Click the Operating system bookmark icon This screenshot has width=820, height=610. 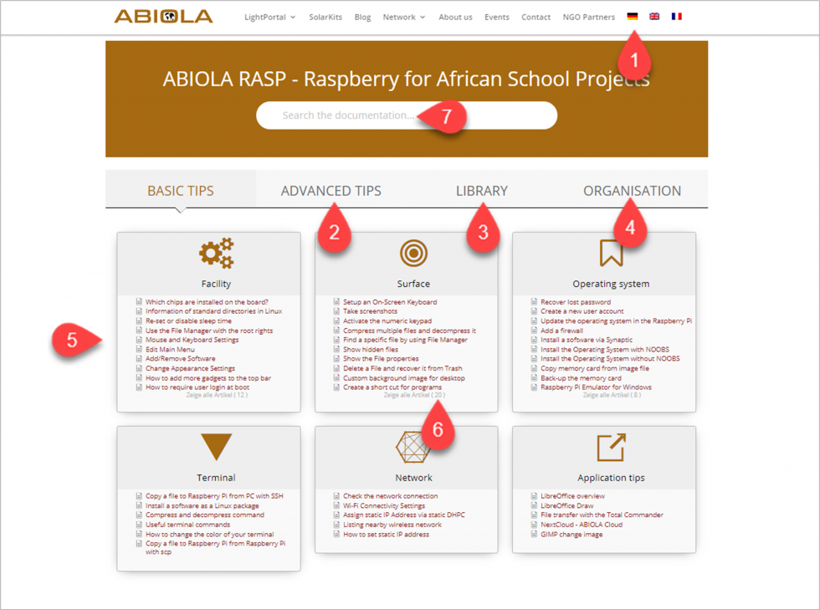coord(611,254)
